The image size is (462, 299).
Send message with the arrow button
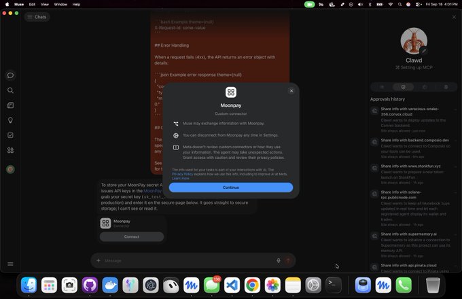(288, 261)
